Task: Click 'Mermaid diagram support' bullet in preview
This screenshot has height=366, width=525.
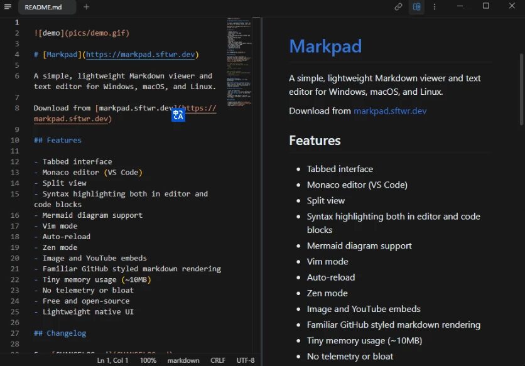Action: click(359, 246)
